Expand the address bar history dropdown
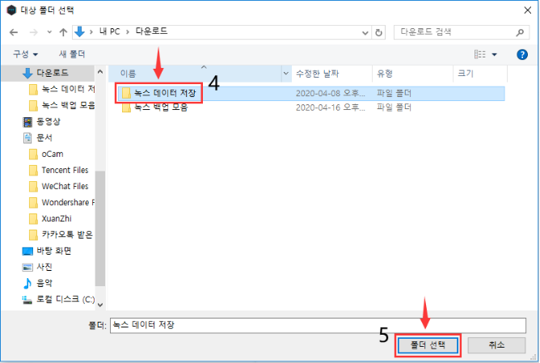This screenshot has height=363, width=540. [x=365, y=32]
